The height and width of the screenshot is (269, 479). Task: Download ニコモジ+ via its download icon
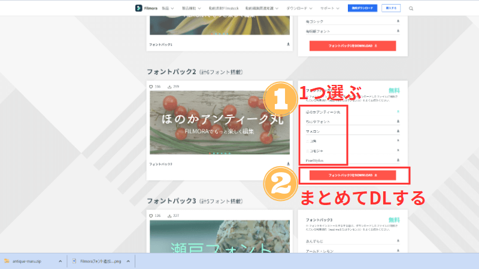pyautogui.click(x=398, y=151)
